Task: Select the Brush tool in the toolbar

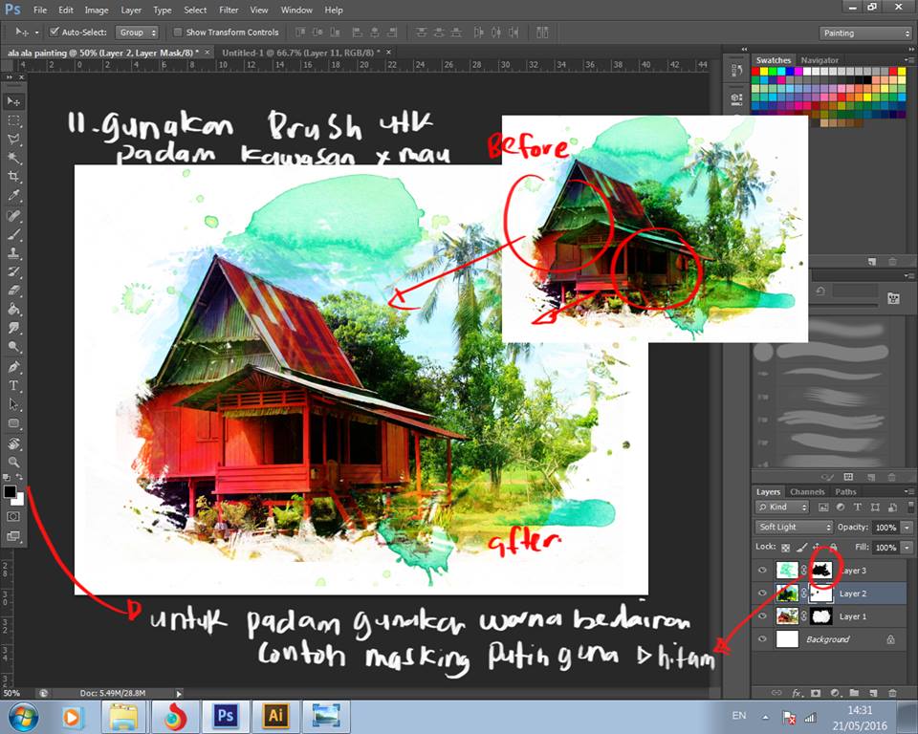Action: coord(14,234)
